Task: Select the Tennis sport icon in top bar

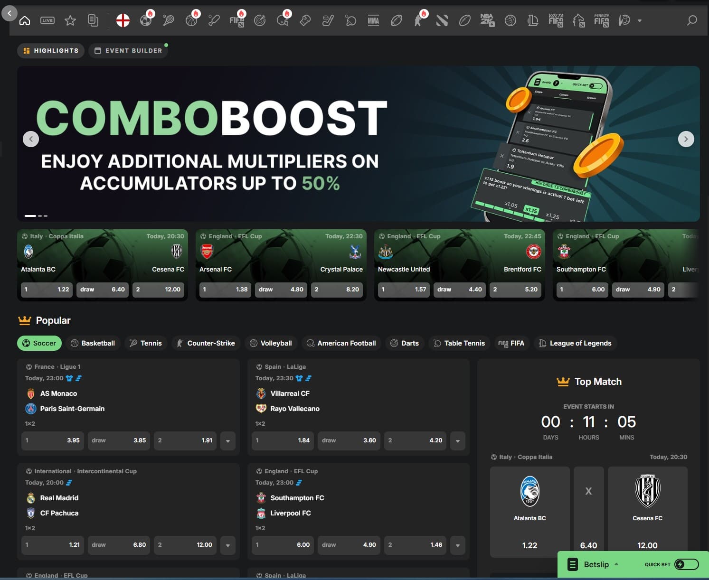Action: 168,20
